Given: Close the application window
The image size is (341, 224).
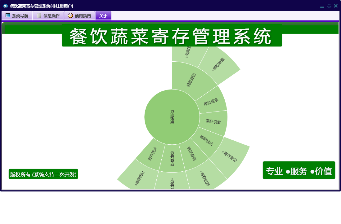Looking at the screenshot, I should coord(336,6).
